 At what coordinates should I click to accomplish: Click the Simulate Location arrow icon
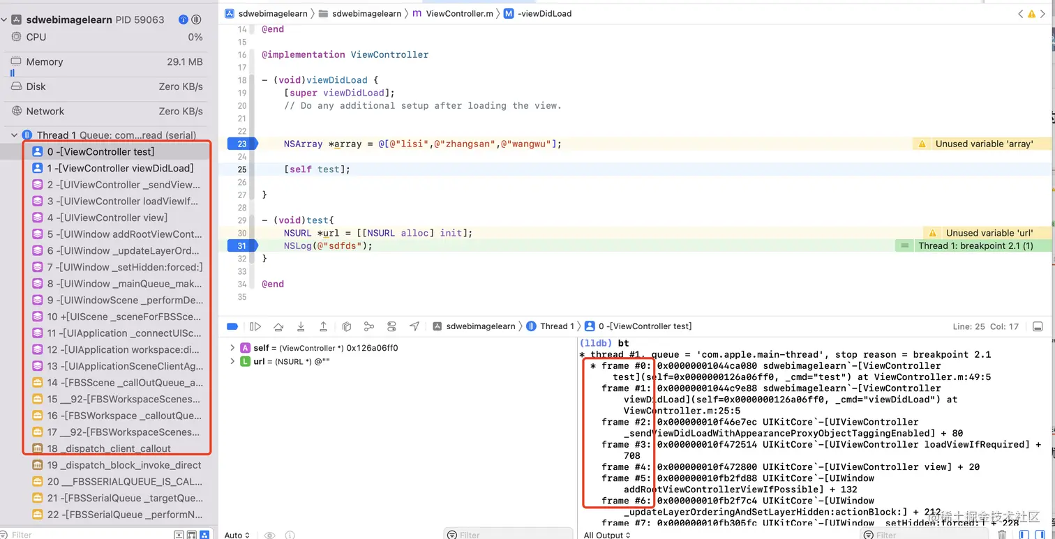(414, 326)
